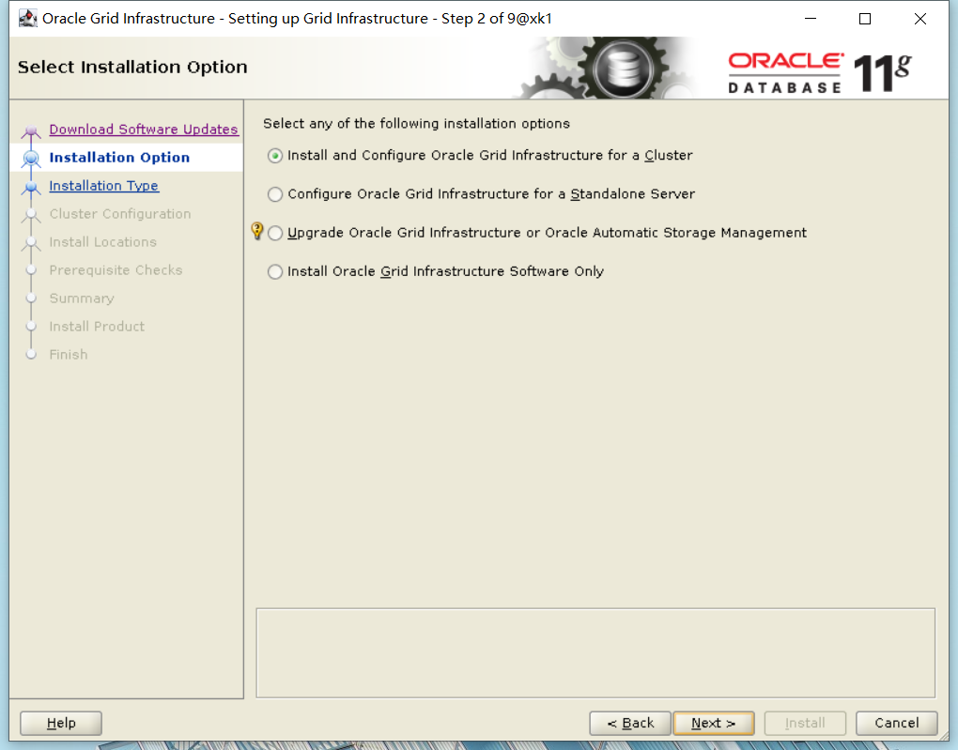Close the Oracle Grid Infrastructure window
Viewport: 958px width, 750px height.
920,19
